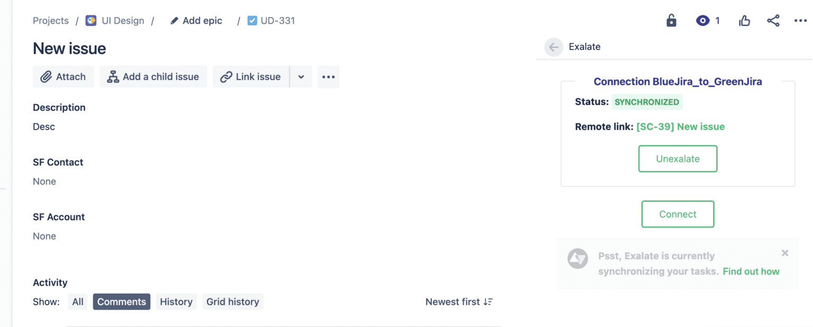Click the back arrow in the Exalate panel

[553, 47]
